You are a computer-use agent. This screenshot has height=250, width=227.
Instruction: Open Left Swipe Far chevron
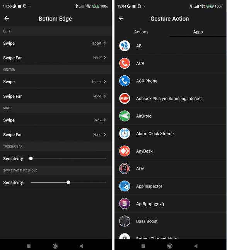click(105, 58)
